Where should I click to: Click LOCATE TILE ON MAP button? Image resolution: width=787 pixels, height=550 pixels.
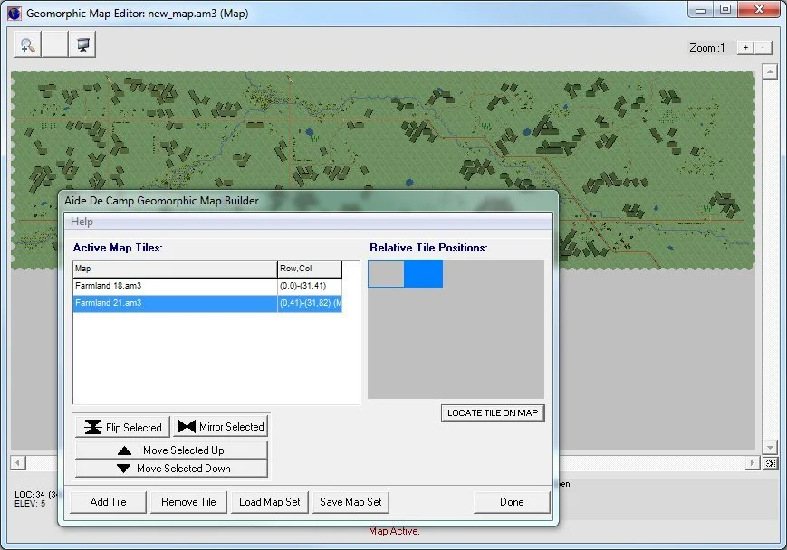[493, 413]
